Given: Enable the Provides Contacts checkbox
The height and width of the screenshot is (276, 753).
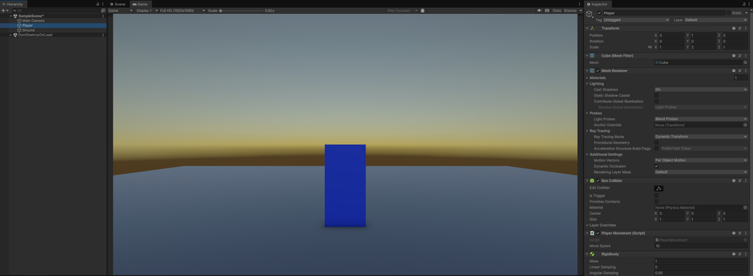Looking at the screenshot, I should coord(657,202).
